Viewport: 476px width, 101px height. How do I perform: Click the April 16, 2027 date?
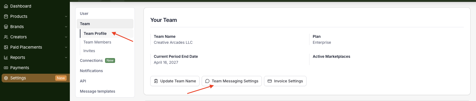pos(166,62)
